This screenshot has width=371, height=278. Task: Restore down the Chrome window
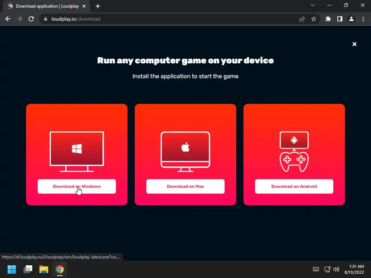click(x=346, y=5)
